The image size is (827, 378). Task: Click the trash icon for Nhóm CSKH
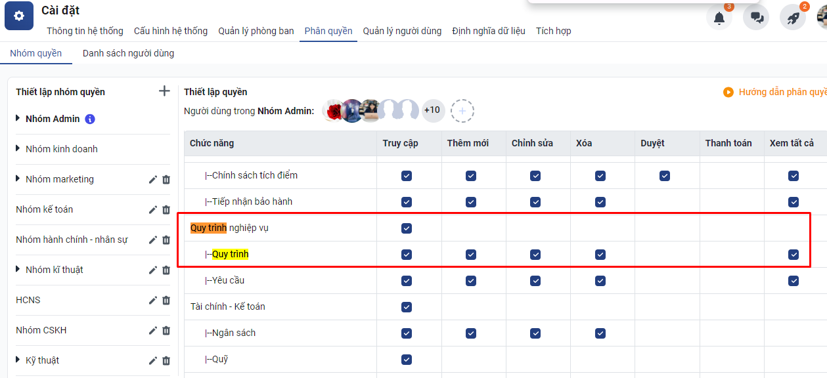tap(166, 330)
